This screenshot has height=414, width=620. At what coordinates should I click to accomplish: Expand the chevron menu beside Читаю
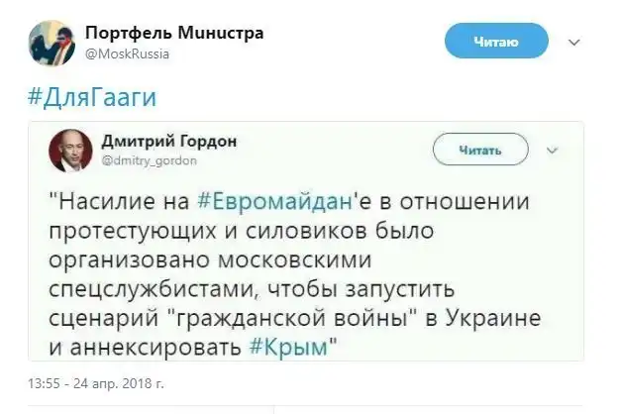[x=573, y=43]
